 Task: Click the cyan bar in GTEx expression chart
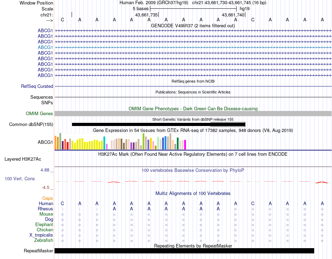point(104,143)
